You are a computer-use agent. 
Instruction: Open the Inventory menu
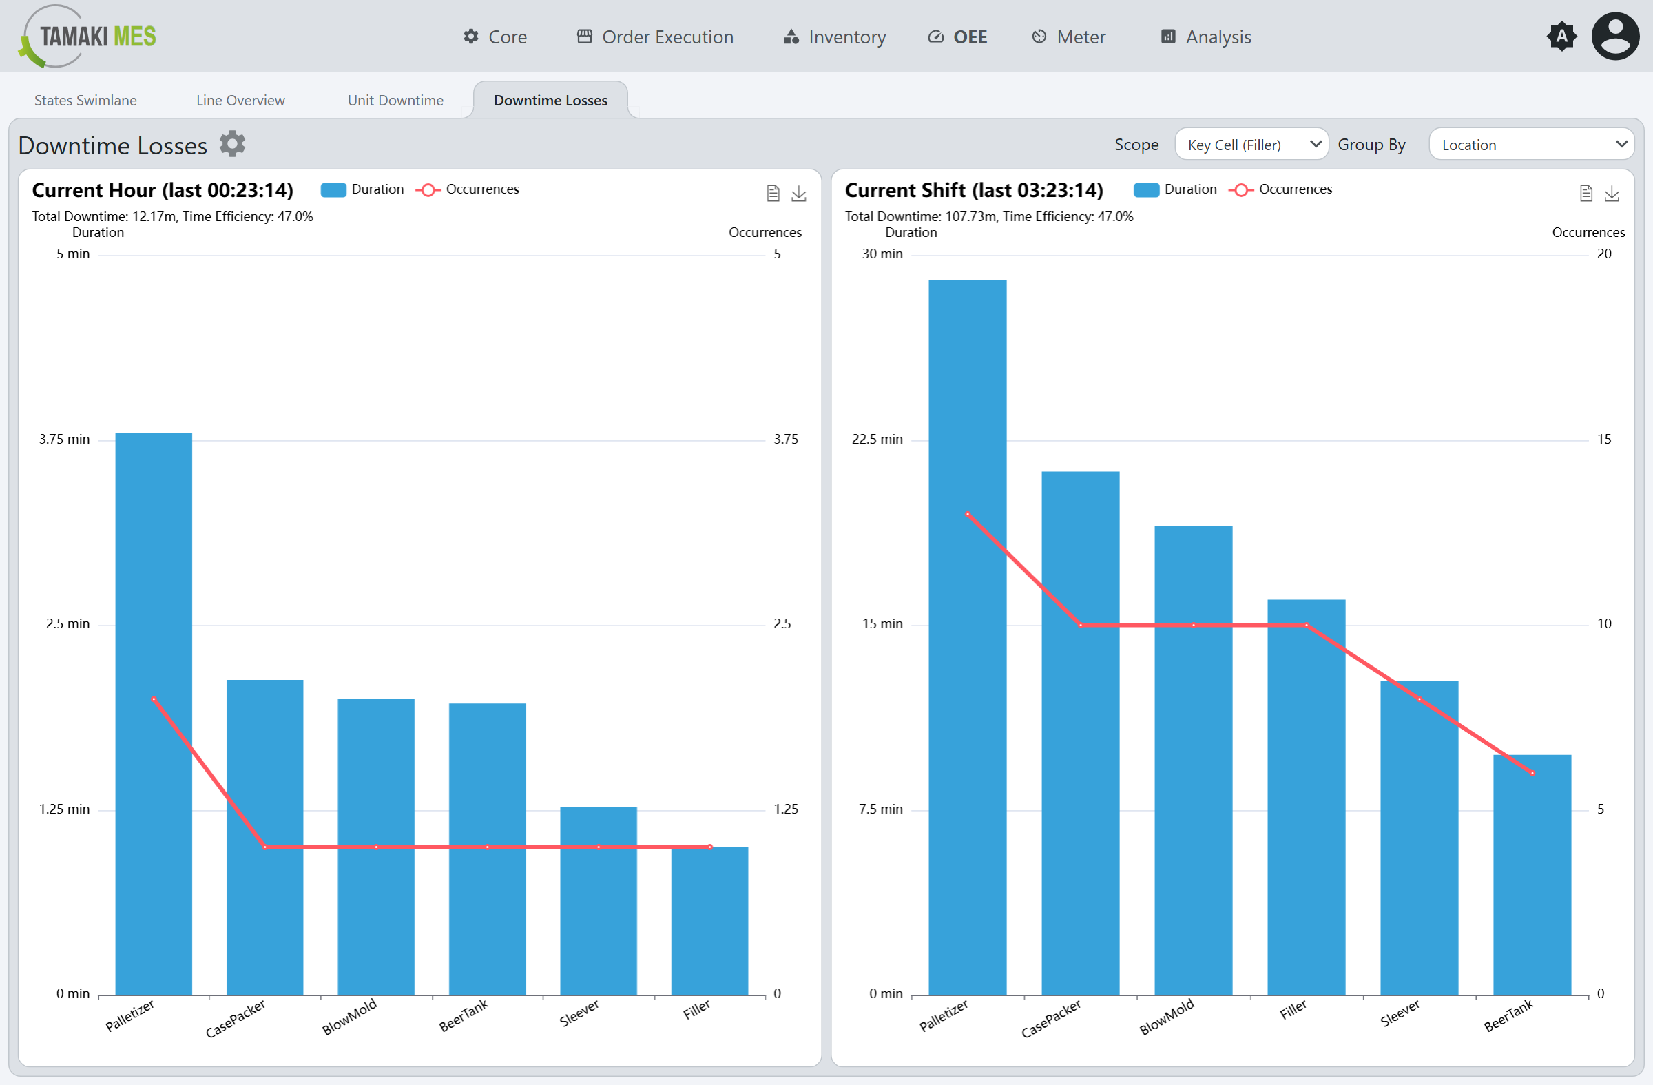835,37
